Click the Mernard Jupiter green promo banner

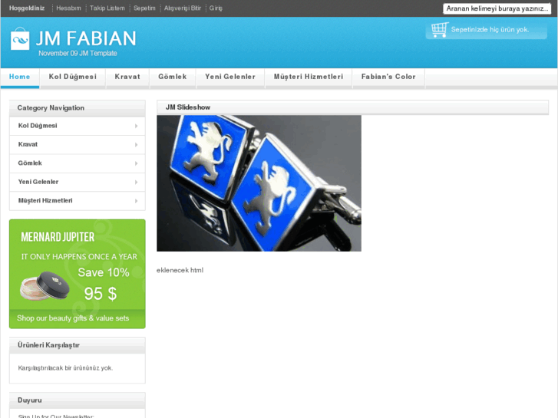pos(78,274)
